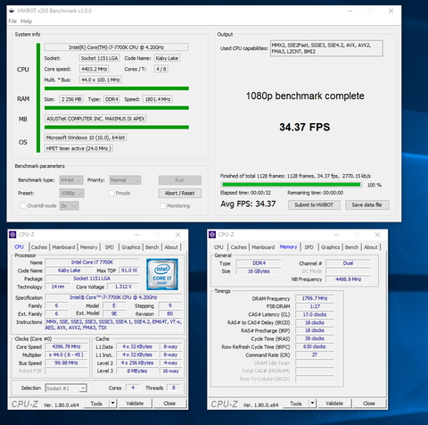Click Validate button in left CPU-Z window

point(135,404)
